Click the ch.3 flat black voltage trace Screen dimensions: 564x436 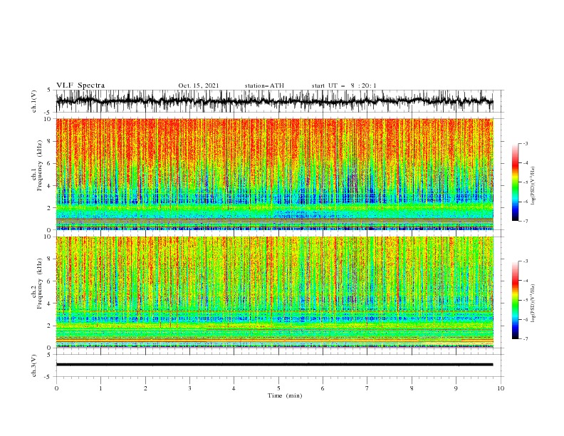[x=274, y=365]
